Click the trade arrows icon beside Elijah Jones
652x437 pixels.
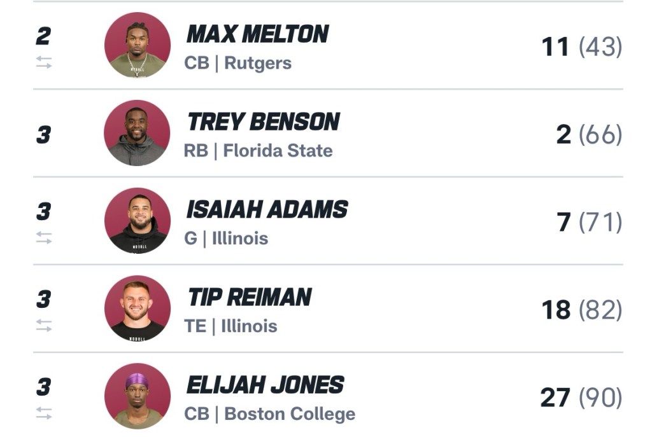coord(43,413)
